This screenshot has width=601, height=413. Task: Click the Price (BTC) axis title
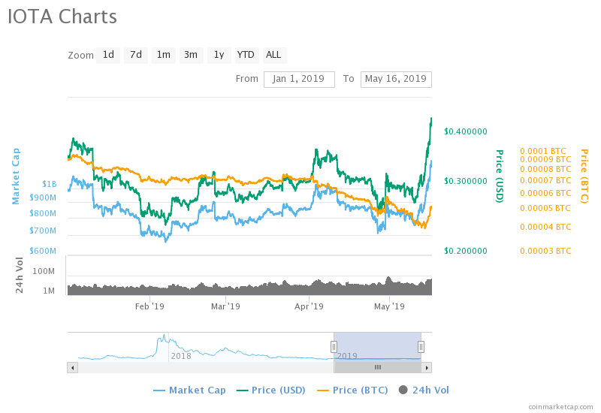click(584, 176)
